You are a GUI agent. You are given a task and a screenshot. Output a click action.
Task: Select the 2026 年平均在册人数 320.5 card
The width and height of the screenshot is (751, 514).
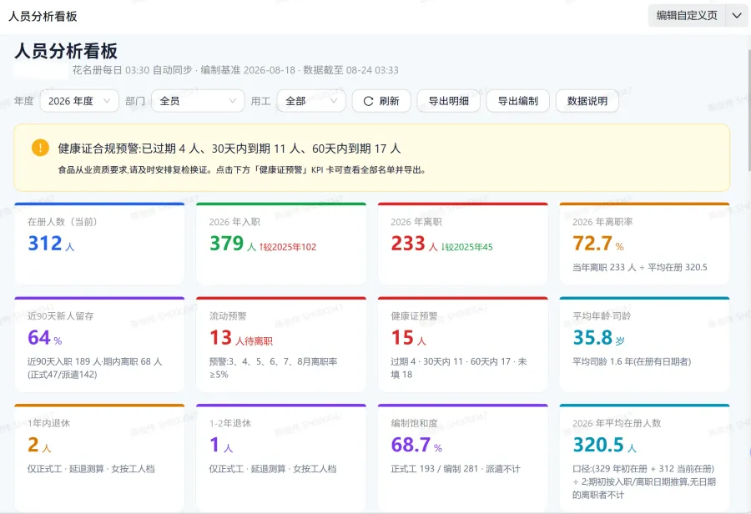coord(645,458)
